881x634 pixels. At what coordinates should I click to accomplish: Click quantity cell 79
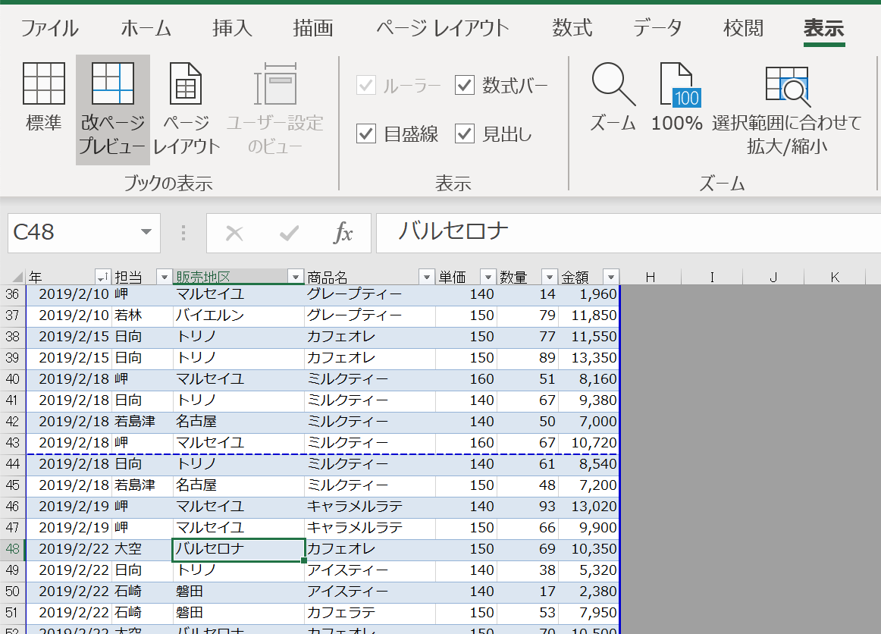click(x=527, y=315)
